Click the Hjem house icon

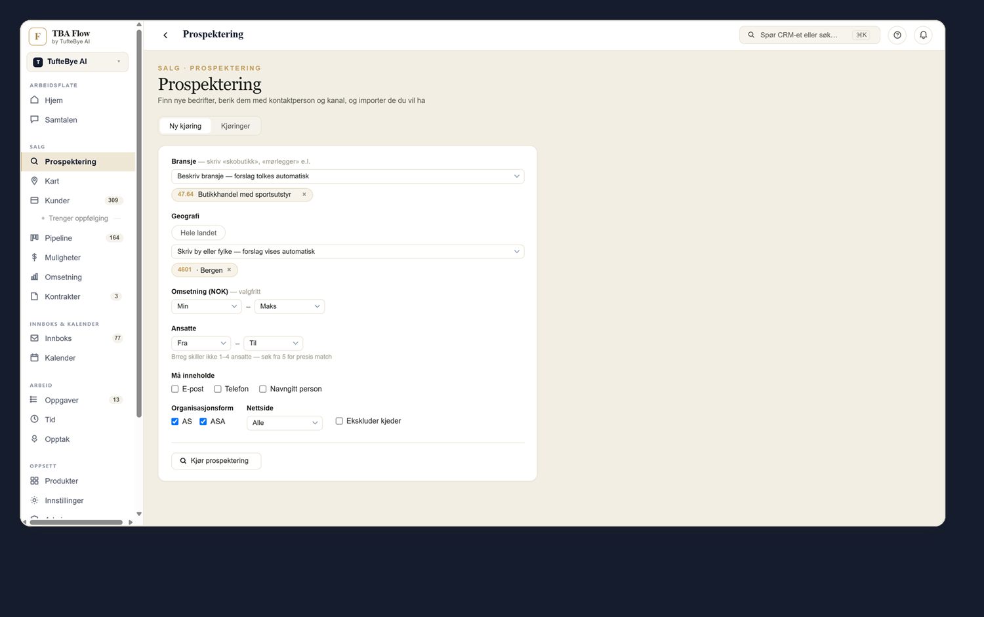tap(35, 100)
